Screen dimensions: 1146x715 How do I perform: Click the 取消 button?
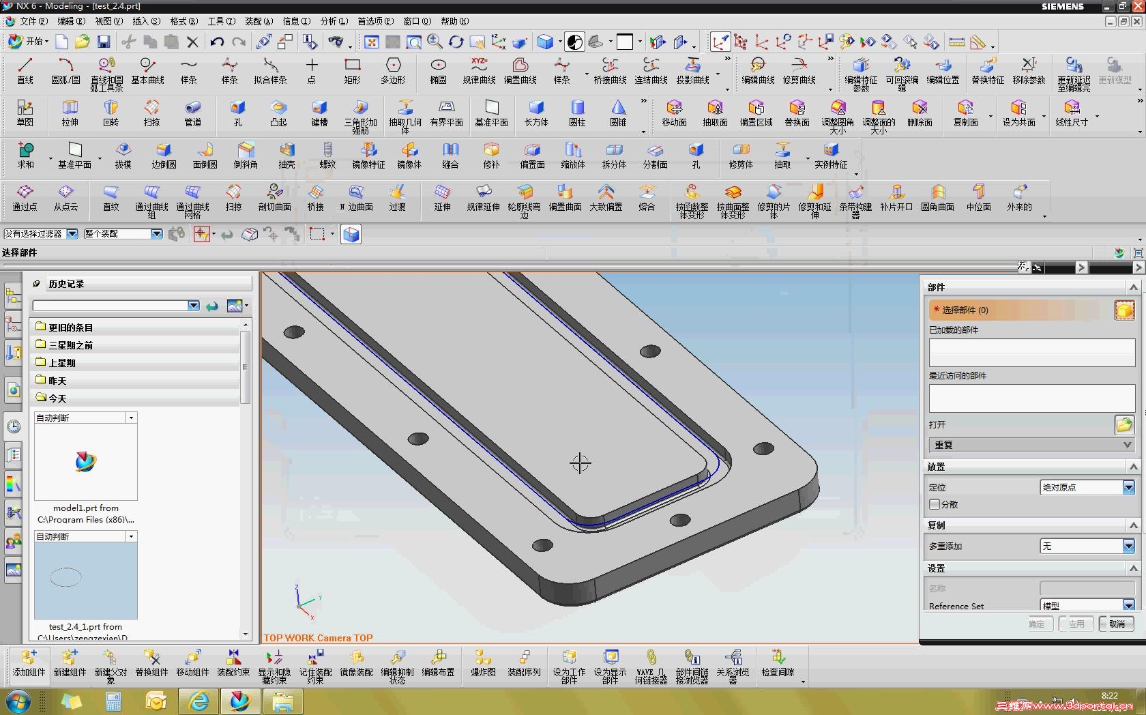[1117, 624]
